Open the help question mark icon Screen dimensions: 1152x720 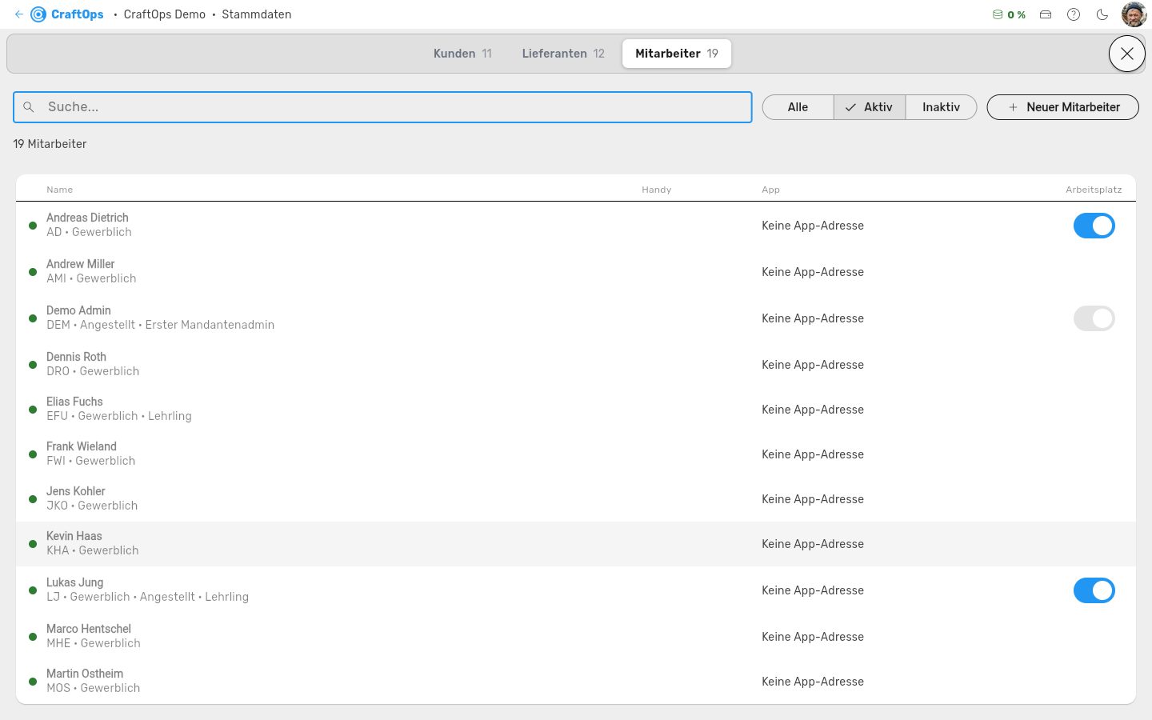coord(1074,14)
